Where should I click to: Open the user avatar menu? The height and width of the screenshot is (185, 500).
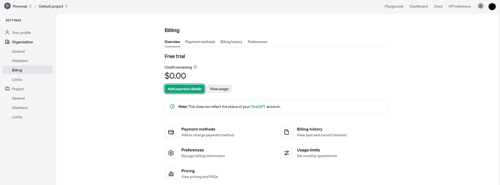492,6
